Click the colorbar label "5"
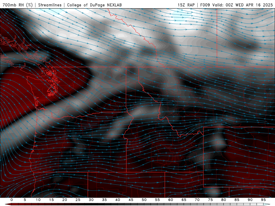Screen dimensions: 275x206 (25, 200)
